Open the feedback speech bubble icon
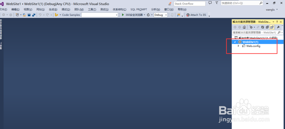This screenshot has width=285, height=129. 210,3
